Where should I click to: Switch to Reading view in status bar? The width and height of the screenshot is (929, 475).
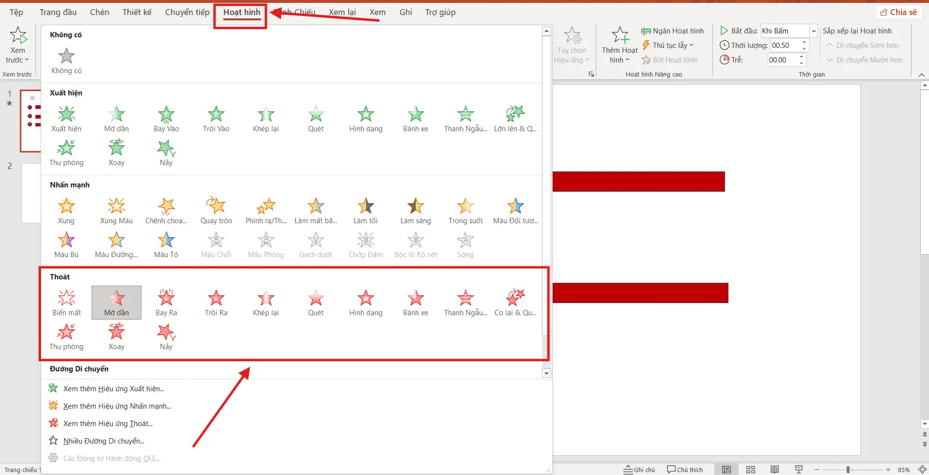[774, 470]
